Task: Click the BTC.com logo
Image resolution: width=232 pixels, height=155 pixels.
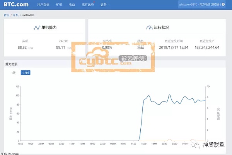Action: tap(15, 5)
